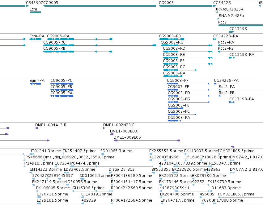The height and width of the screenshot is (205, 263).
Task: Select the Roc2-PB protein label
Action: (227, 93)
